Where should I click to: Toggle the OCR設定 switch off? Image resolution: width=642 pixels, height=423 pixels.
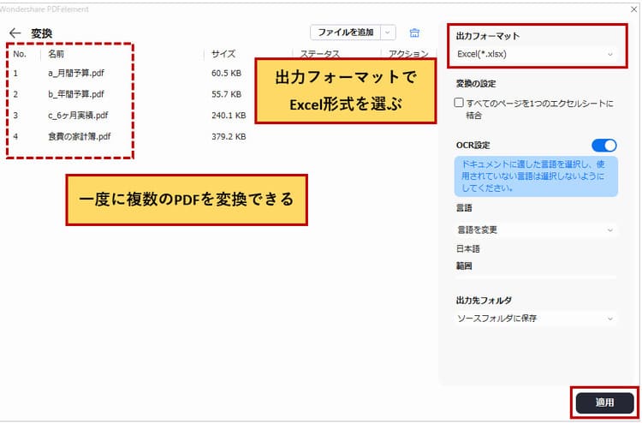[x=604, y=146]
